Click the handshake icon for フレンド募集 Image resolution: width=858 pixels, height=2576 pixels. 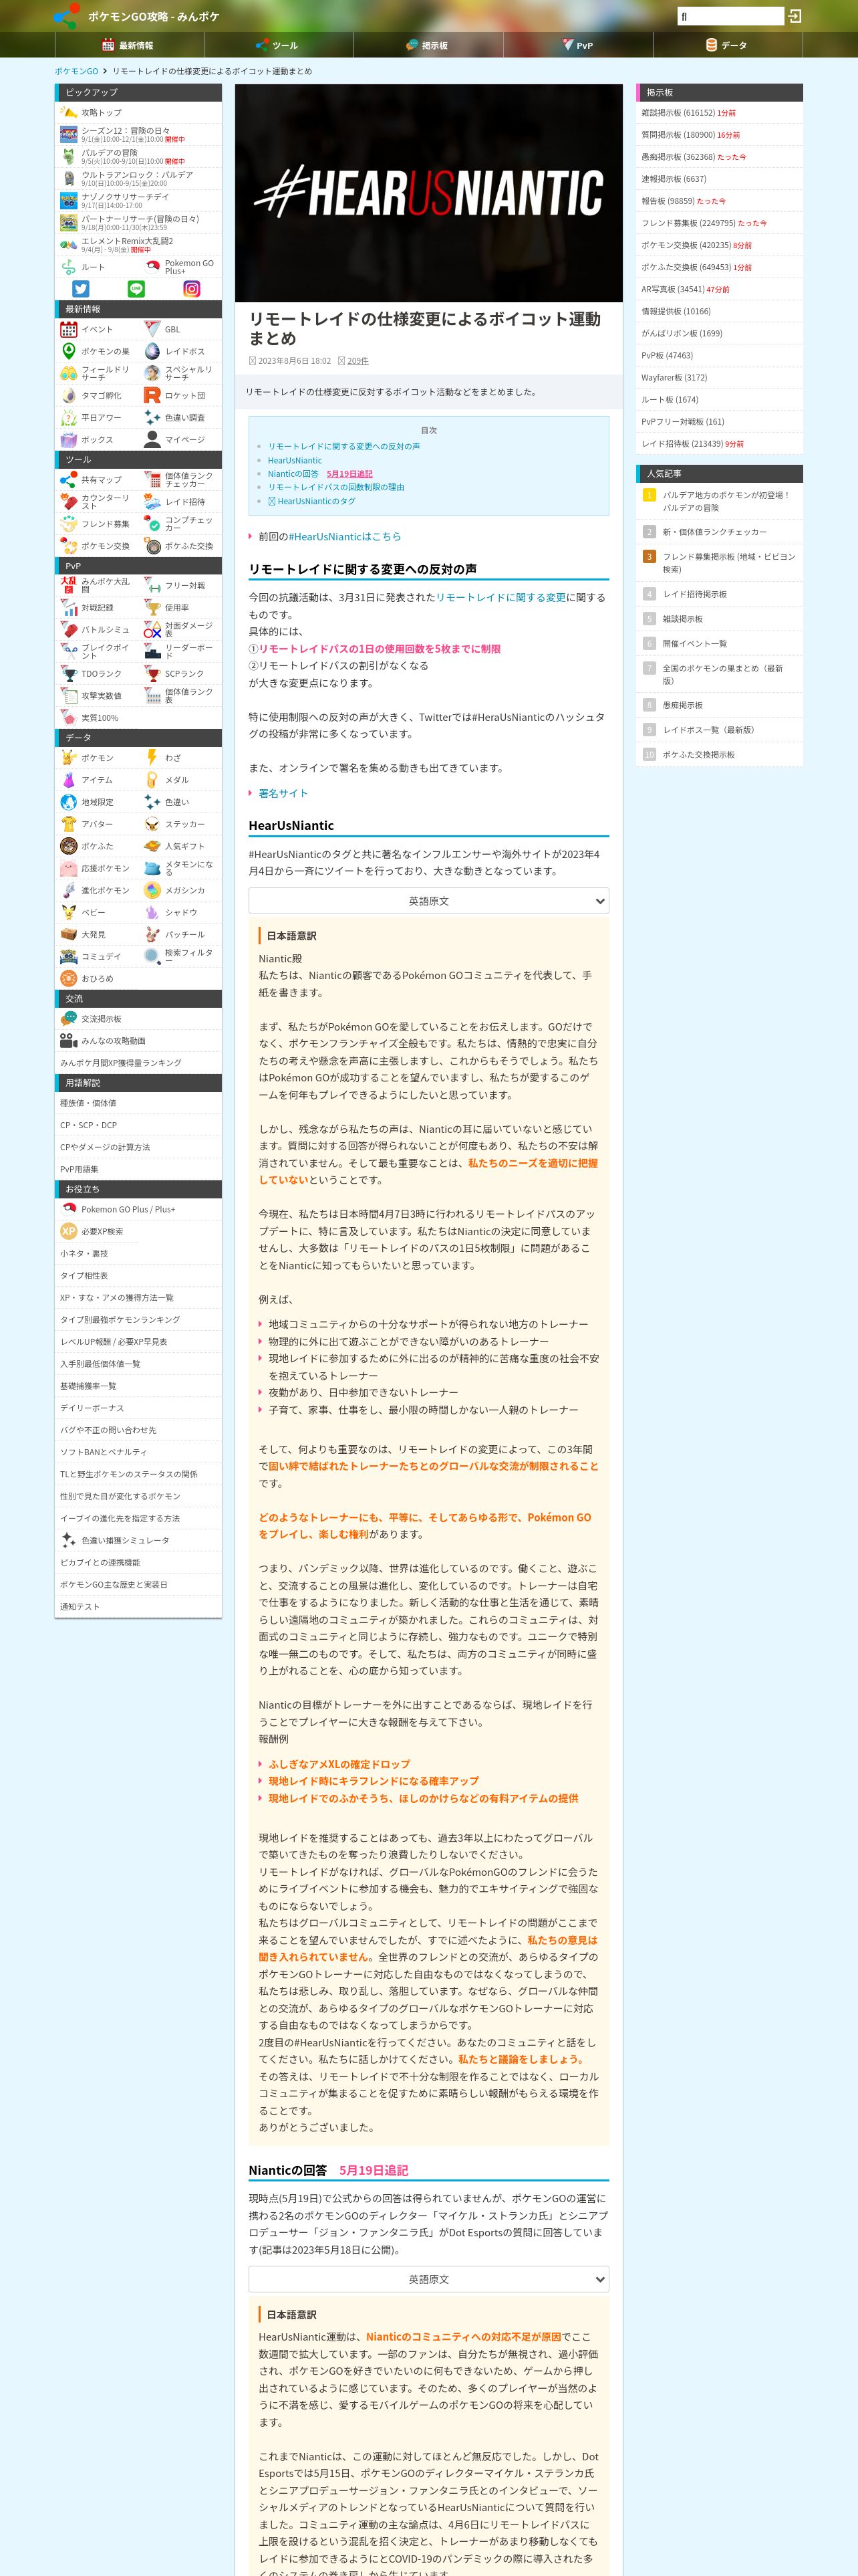click(69, 524)
